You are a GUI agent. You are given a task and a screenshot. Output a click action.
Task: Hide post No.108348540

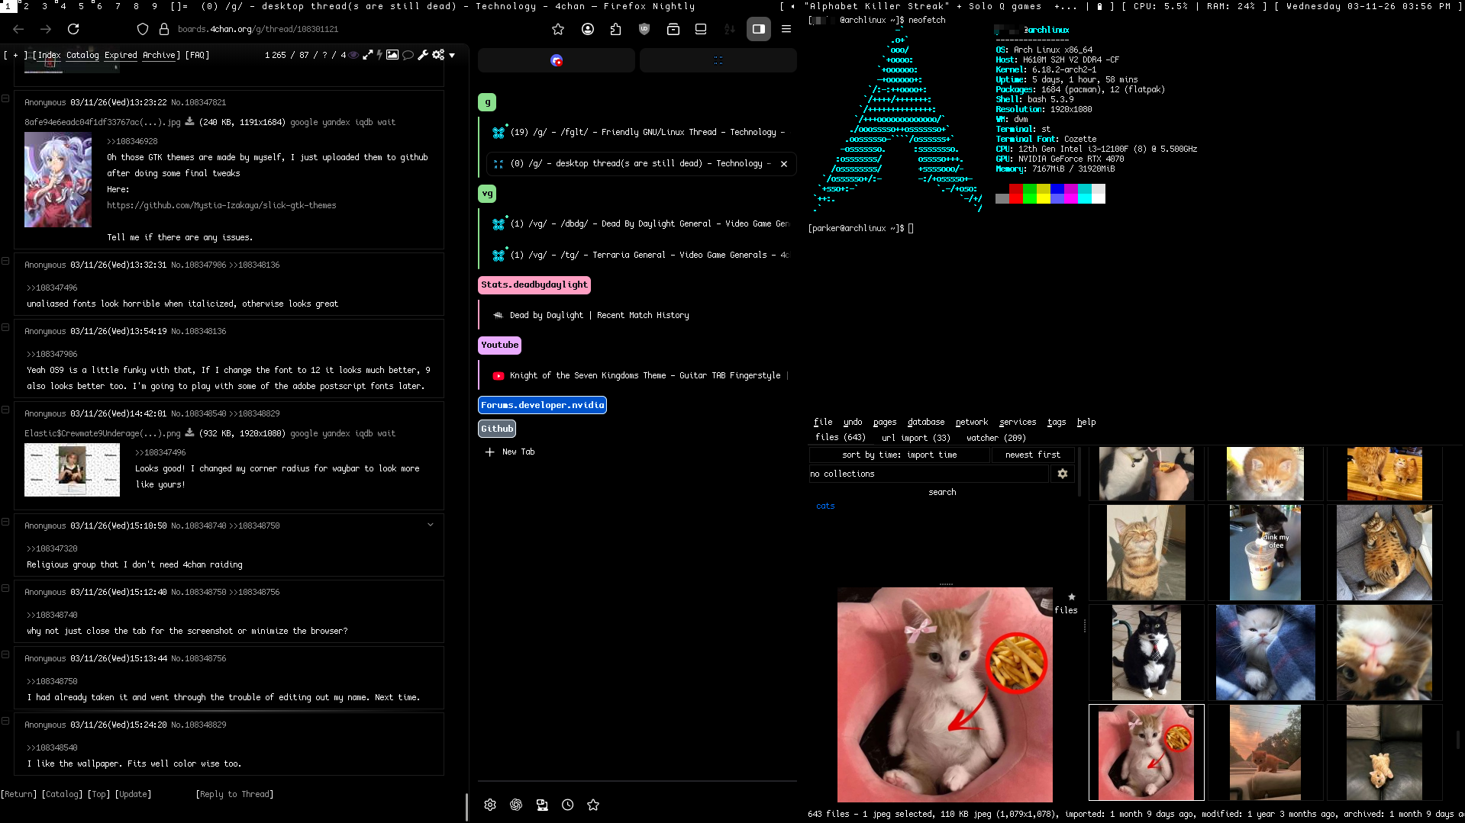[5, 410]
